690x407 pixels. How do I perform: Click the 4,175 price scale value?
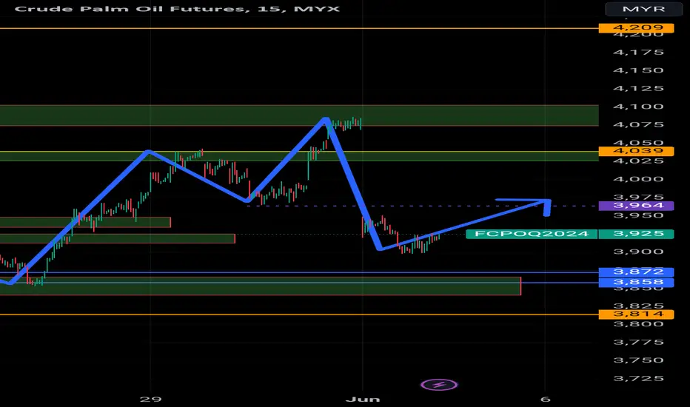pos(638,53)
